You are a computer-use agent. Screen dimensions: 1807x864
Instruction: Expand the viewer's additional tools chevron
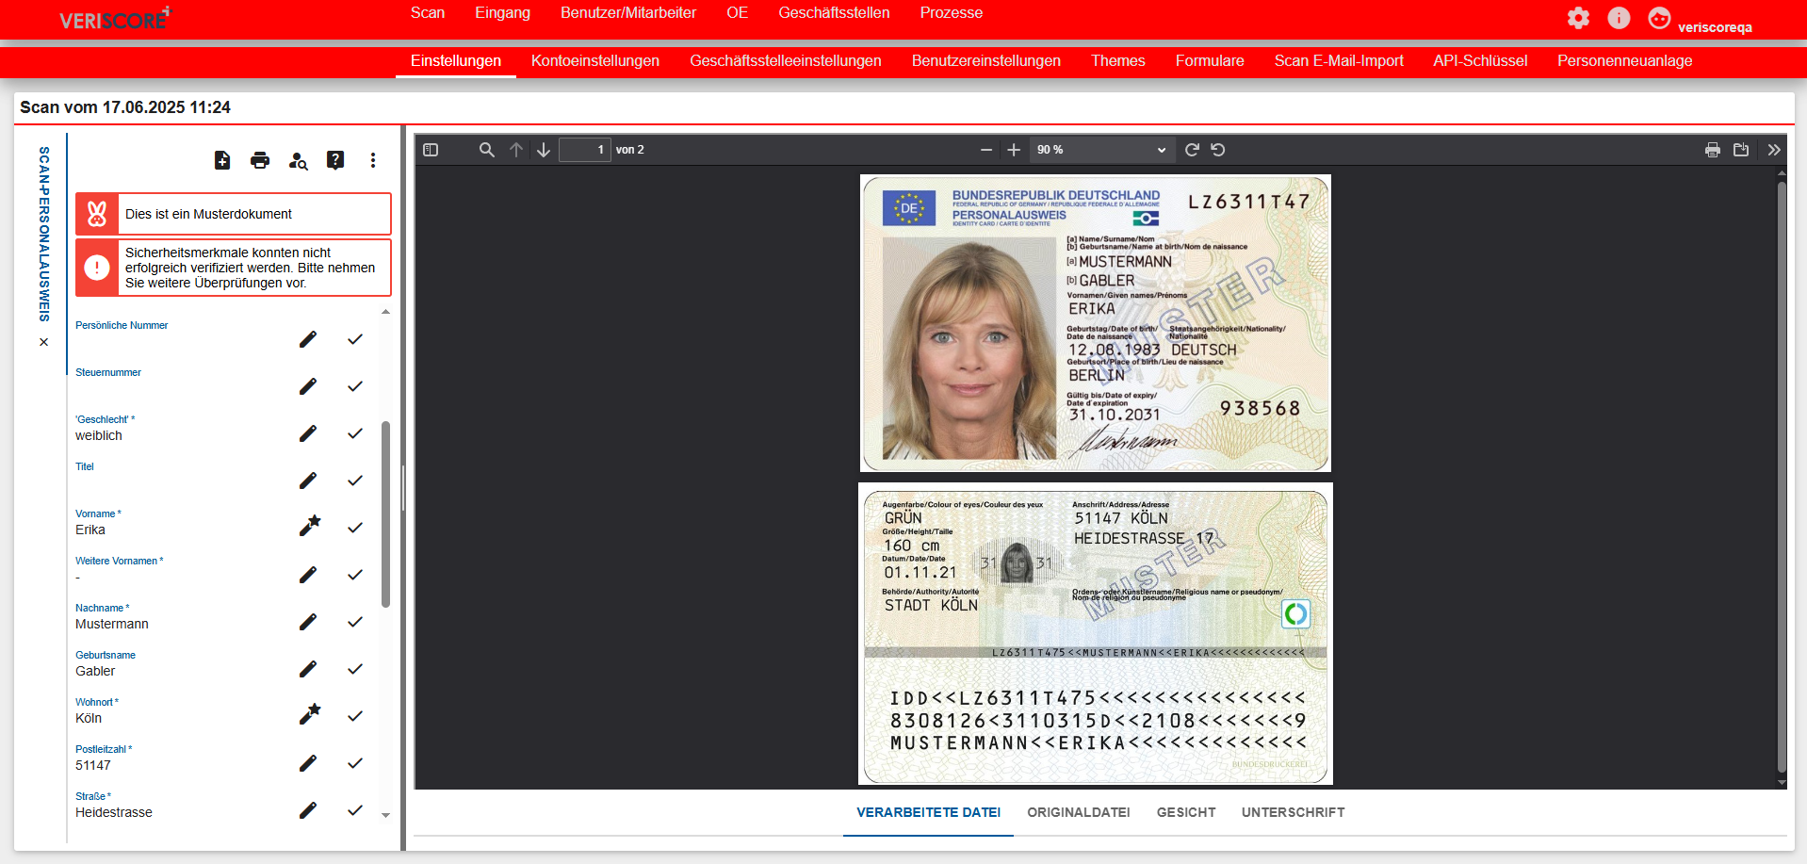click(x=1774, y=150)
